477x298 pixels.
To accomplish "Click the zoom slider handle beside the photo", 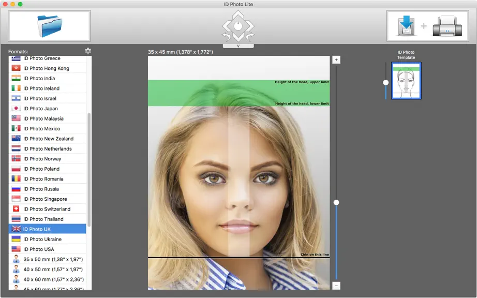I will tap(336, 202).
